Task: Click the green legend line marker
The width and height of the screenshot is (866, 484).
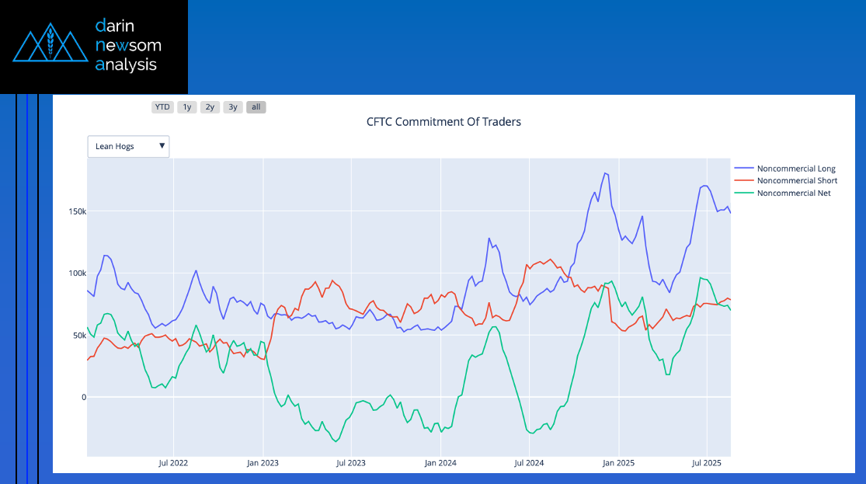Action: tap(744, 193)
